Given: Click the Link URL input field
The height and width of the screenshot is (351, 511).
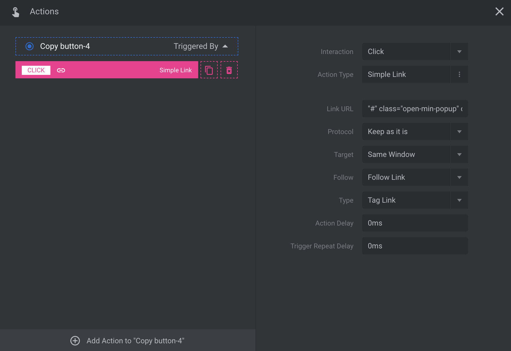Looking at the screenshot, I should (x=415, y=109).
